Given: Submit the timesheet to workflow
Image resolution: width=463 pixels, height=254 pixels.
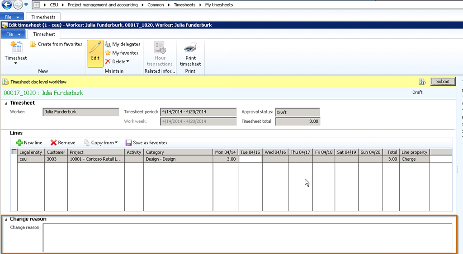Looking at the screenshot, I should [x=442, y=82].
